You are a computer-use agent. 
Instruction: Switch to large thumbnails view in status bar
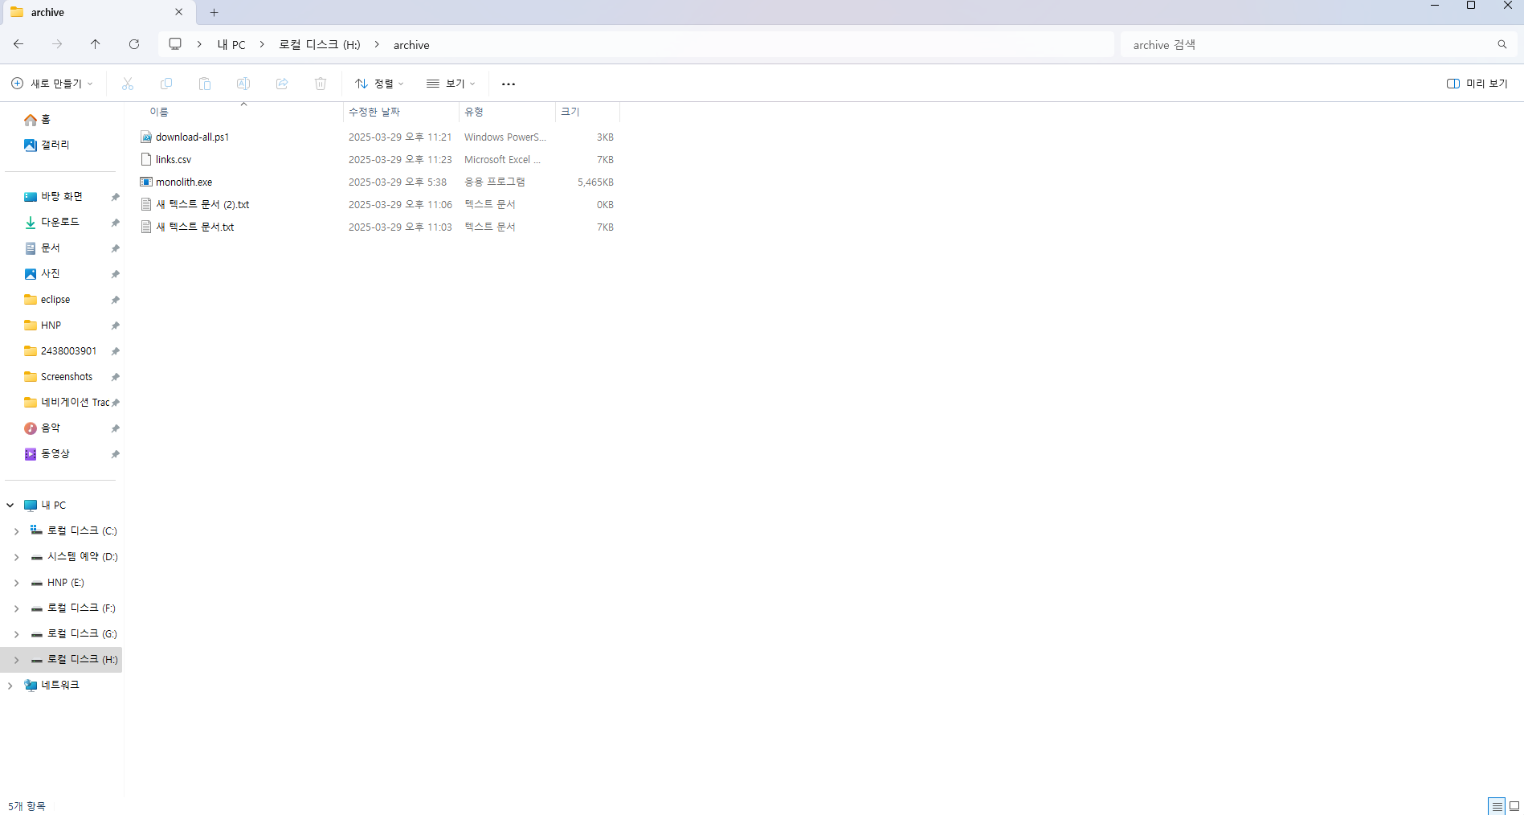pos(1514,805)
